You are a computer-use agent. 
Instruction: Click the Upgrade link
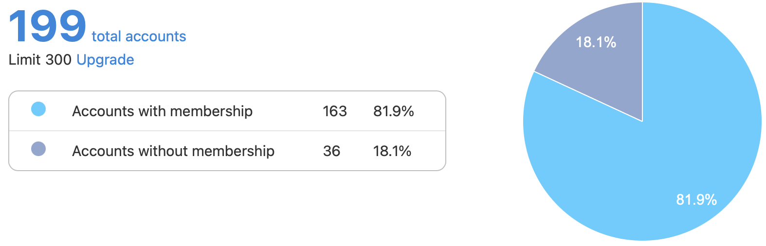(105, 60)
